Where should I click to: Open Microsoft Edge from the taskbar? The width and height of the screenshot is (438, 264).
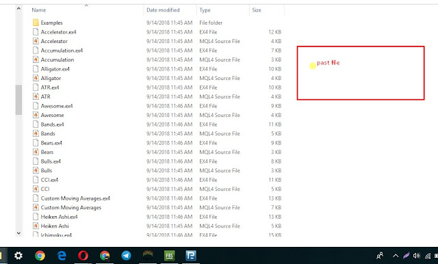(62, 255)
